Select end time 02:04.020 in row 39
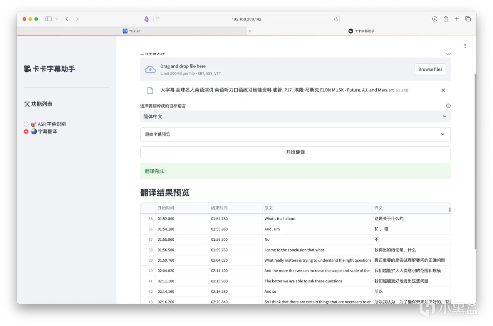The height and width of the screenshot is (326, 493). pyautogui.click(x=235, y=260)
